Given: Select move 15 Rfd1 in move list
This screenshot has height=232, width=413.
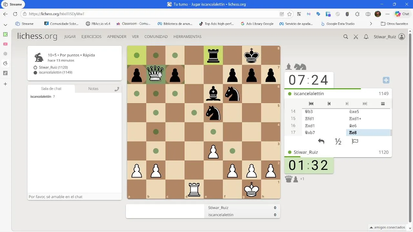Looking at the screenshot, I should (x=324, y=119).
